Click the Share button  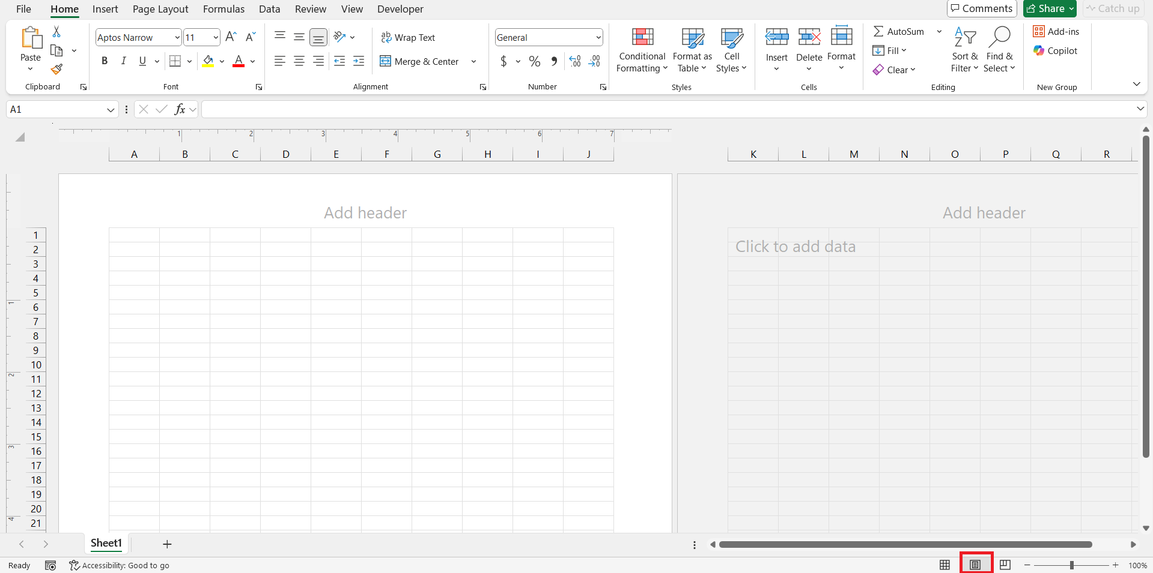pyautogui.click(x=1049, y=8)
